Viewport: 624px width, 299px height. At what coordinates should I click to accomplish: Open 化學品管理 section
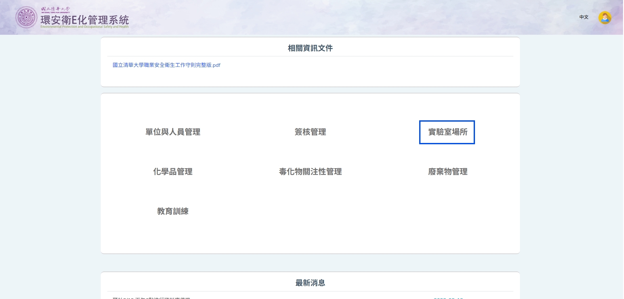click(173, 172)
